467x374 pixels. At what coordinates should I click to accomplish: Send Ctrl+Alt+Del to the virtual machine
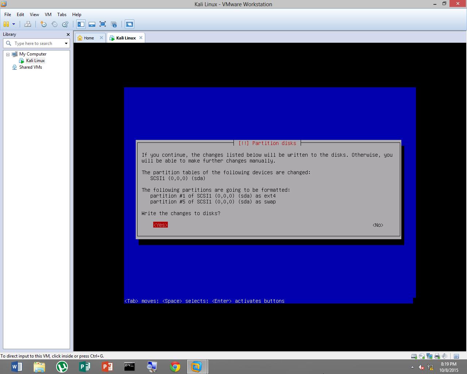(28, 24)
